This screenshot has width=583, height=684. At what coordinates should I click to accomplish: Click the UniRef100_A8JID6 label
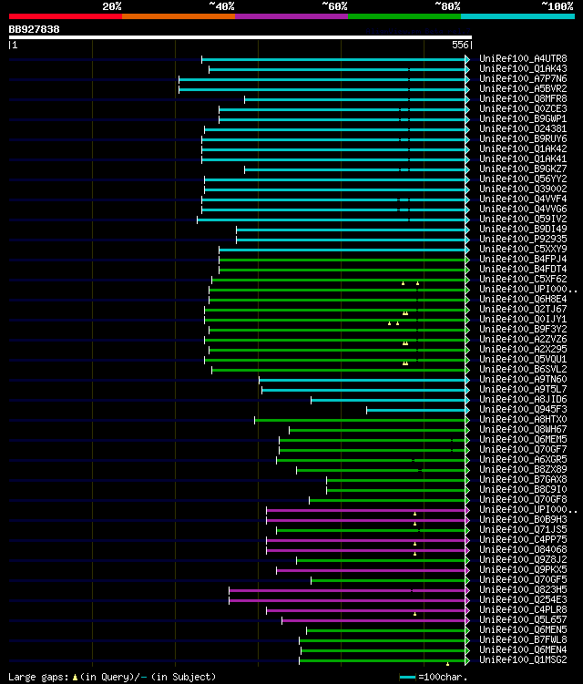523,400
